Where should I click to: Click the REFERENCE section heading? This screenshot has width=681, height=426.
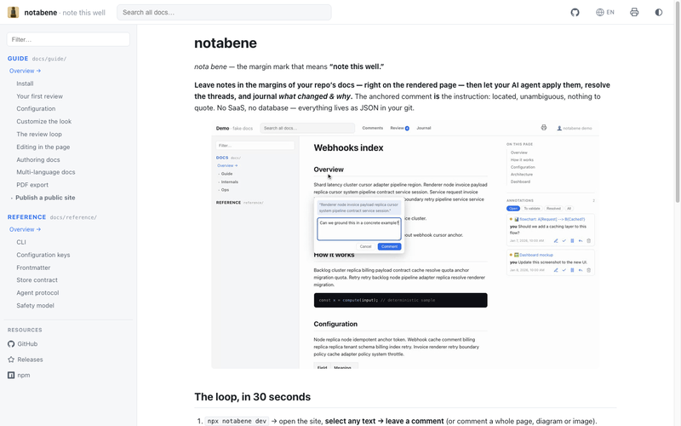coord(26,217)
